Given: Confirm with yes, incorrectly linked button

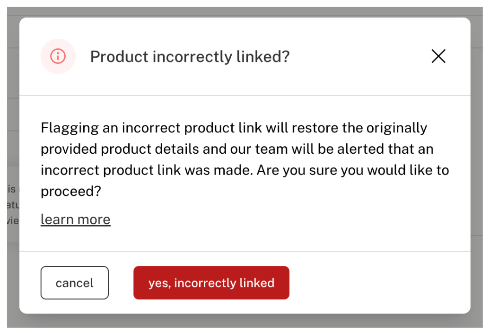Looking at the screenshot, I should click(x=211, y=283).
